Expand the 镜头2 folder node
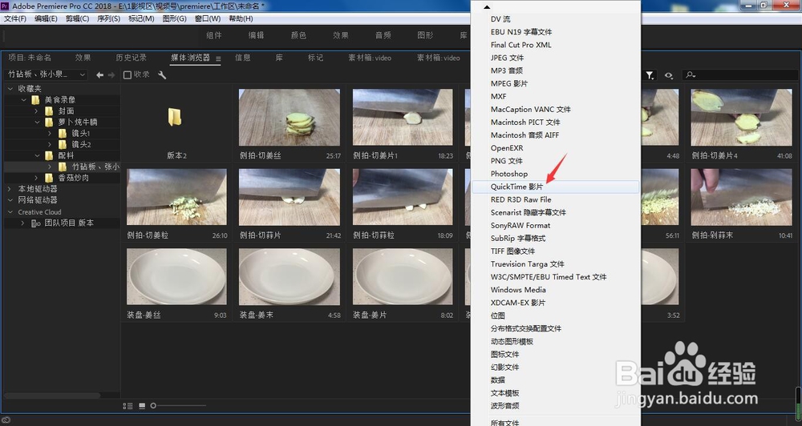802x426 pixels. coord(50,145)
